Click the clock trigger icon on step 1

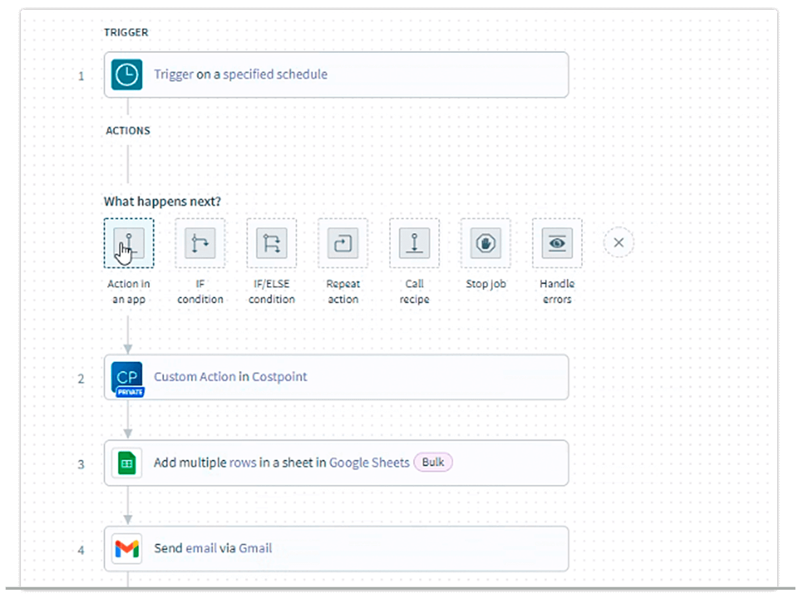127,74
